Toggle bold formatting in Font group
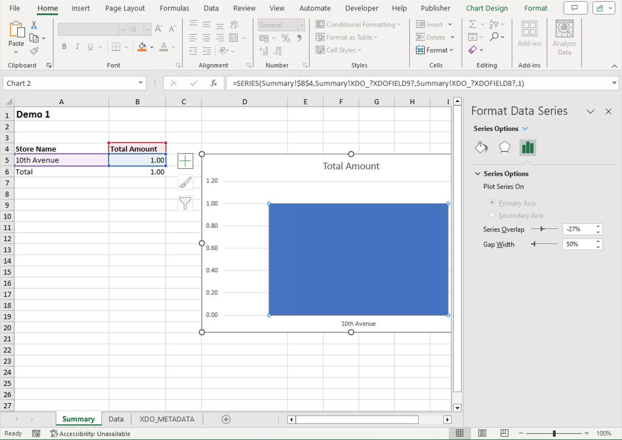Image resolution: width=622 pixels, height=440 pixels. [x=64, y=47]
